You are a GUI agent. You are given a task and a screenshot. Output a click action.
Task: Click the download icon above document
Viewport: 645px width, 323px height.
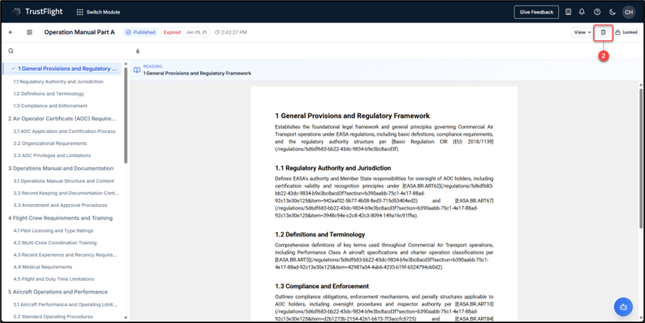pos(138,51)
